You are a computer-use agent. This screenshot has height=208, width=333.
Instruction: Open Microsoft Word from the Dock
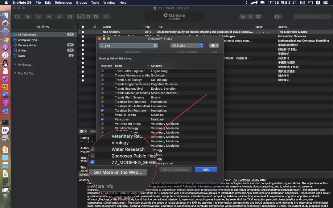click(x=5, y=95)
